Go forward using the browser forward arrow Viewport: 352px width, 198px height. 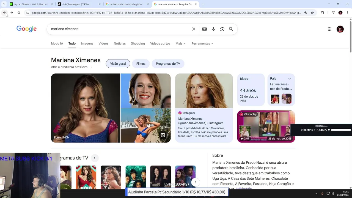(x=12, y=13)
